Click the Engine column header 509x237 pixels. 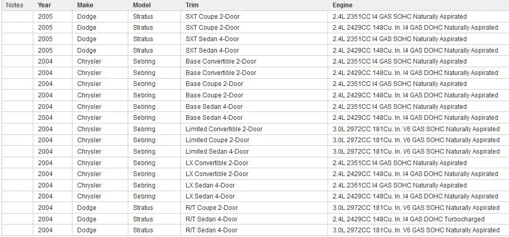[x=343, y=5]
